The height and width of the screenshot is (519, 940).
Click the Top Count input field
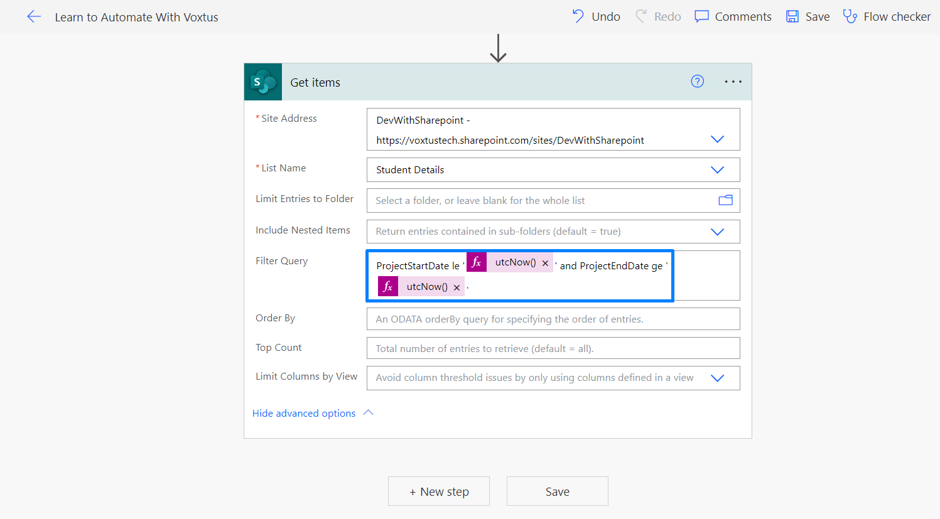point(553,348)
